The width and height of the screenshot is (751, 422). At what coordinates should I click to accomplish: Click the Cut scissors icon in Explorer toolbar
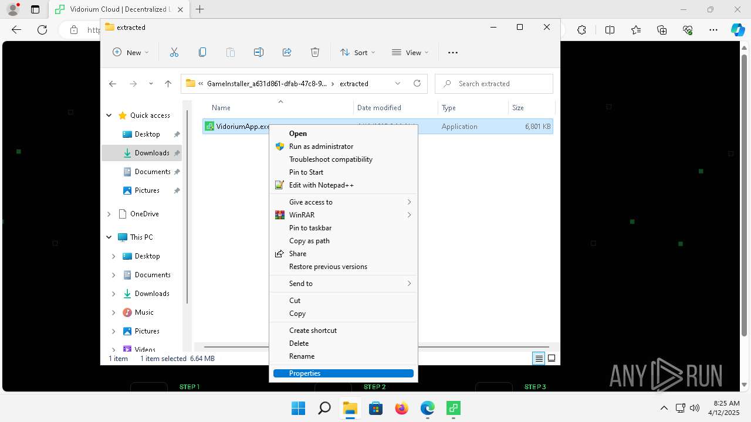point(174,52)
